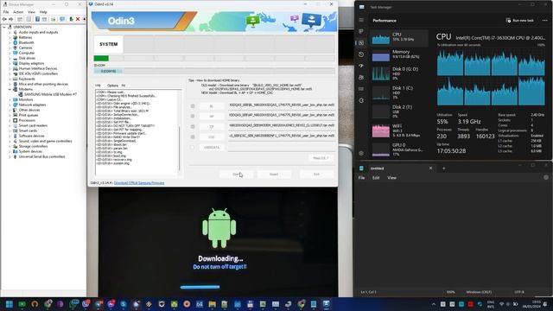The image size is (553, 311).
Task: Click USERDATA button in Odin
Action: [212, 147]
